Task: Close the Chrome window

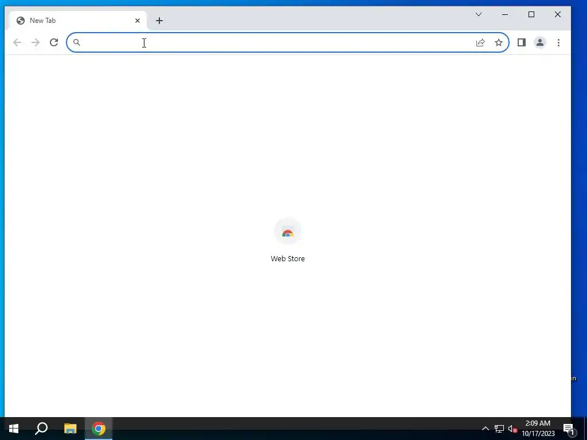Action: pyautogui.click(x=557, y=14)
